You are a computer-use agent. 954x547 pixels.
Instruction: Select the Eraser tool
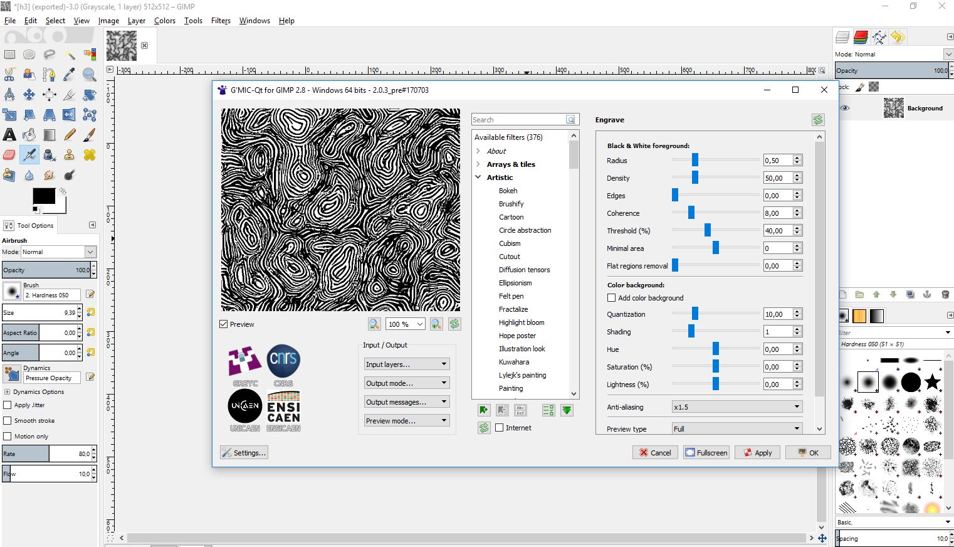click(x=9, y=154)
